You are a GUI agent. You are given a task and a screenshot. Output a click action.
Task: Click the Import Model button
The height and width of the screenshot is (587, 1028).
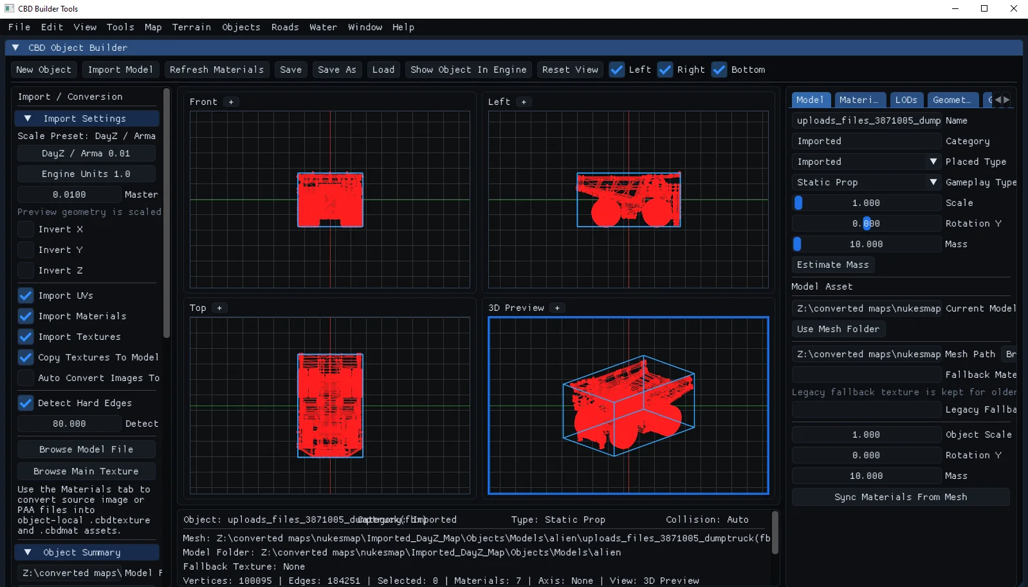(x=120, y=70)
